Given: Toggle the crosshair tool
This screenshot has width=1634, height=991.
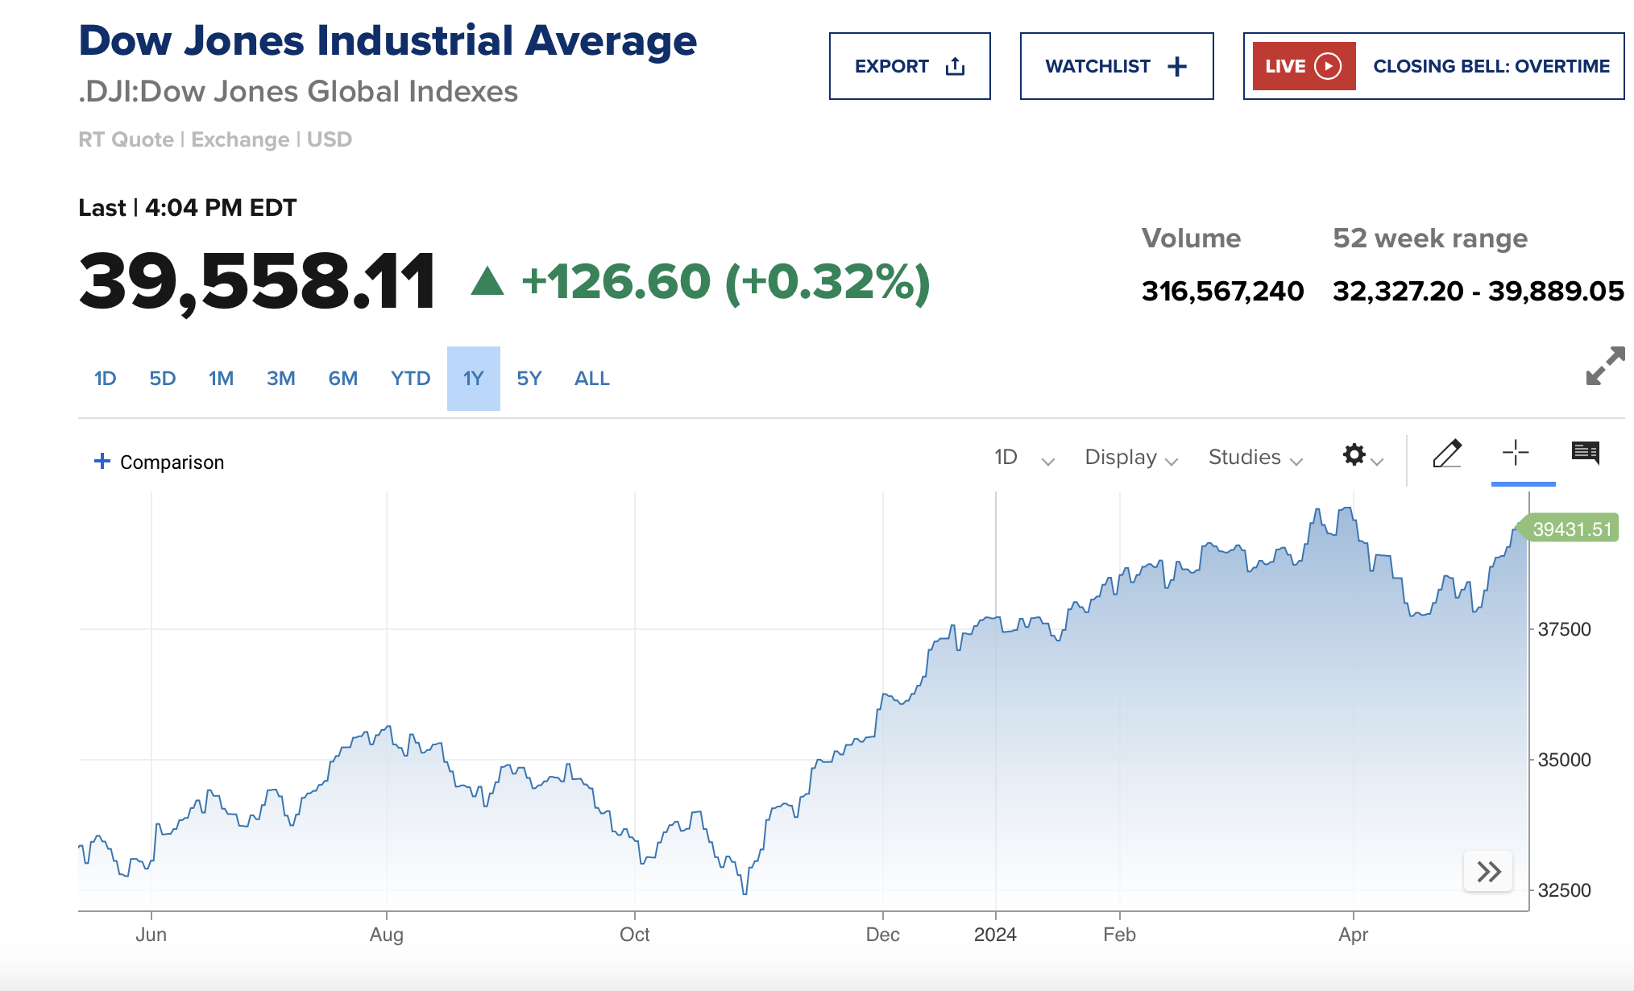Looking at the screenshot, I should [1516, 453].
